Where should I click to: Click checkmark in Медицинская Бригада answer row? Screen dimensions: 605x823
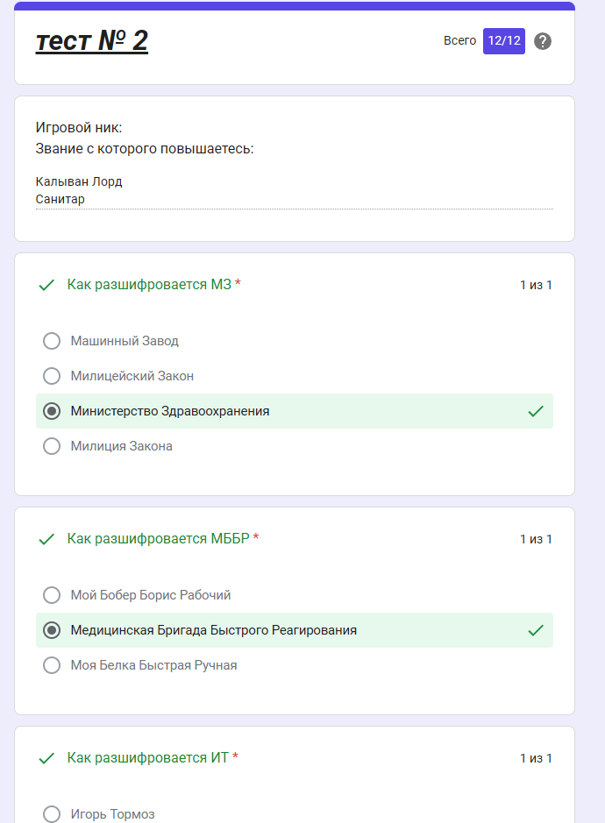click(x=536, y=630)
